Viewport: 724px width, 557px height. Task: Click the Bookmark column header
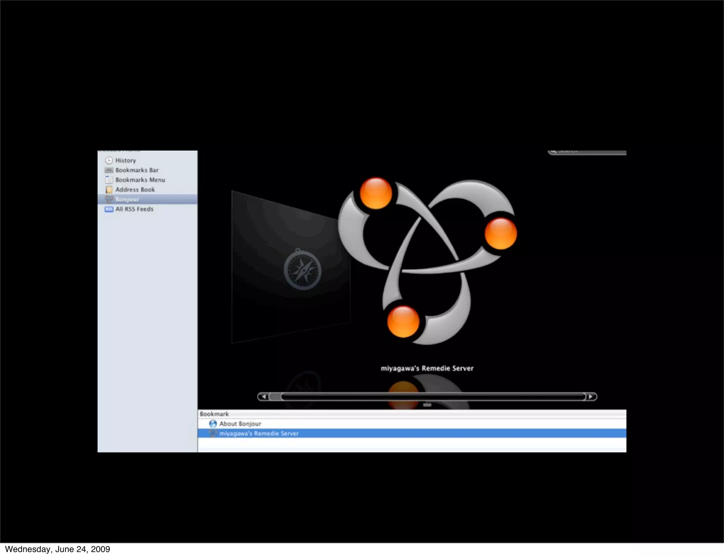point(214,414)
